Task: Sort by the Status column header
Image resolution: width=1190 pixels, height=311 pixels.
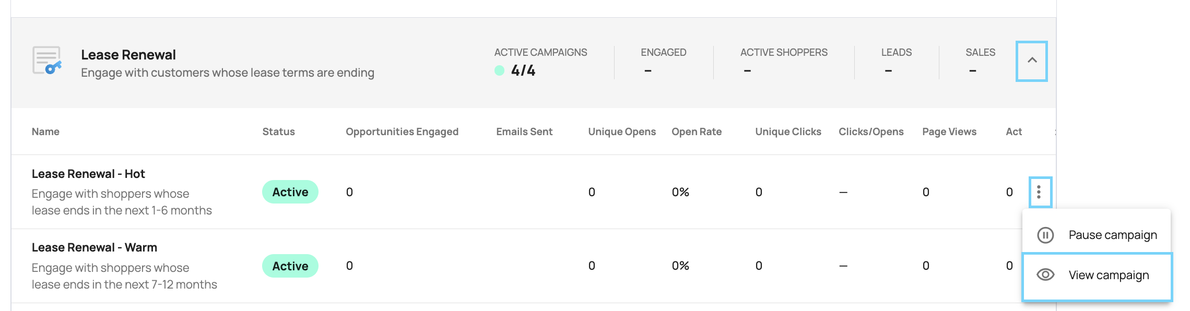Action: pos(278,131)
